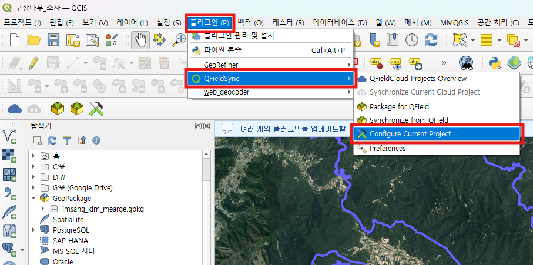This screenshot has height=265, width=533.
Task: Click the new spatial bookmark icon
Action: coord(374,40)
